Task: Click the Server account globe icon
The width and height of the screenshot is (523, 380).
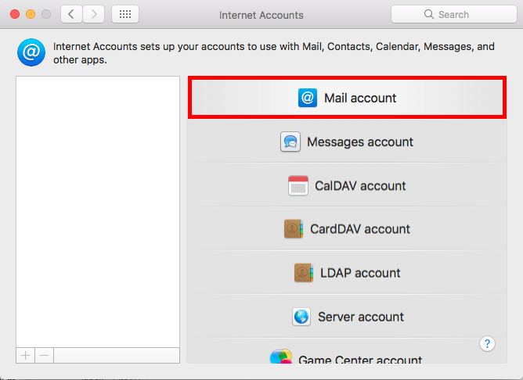Action: pyautogui.click(x=301, y=317)
